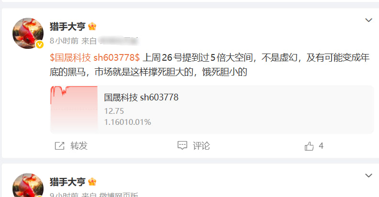The height and width of the screenshot is (197, 379).
Task: Like the post with thumbs-up icon
Action: [x=309, y=146]
